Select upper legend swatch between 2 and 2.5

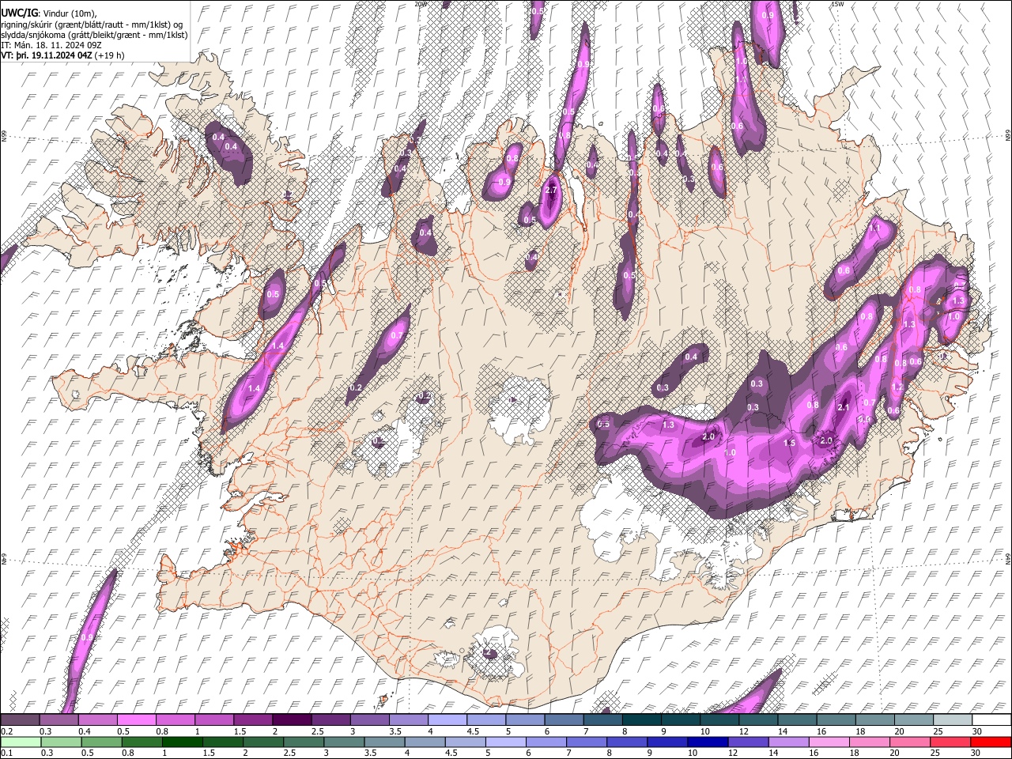[292, 719]
